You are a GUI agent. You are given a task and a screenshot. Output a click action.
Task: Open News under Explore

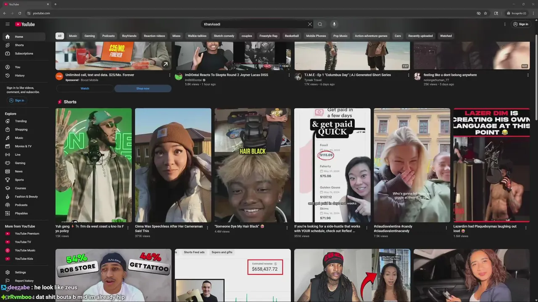[25, 171]
